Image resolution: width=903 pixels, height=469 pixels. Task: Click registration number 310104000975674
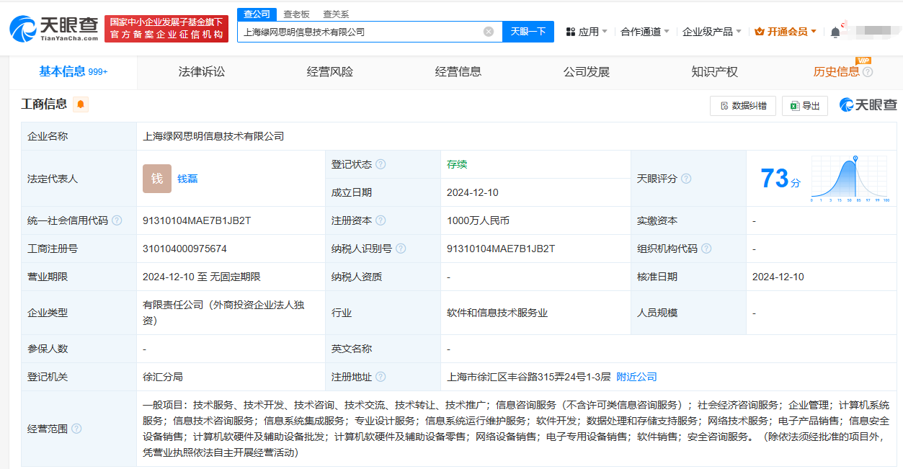(184, 249)
